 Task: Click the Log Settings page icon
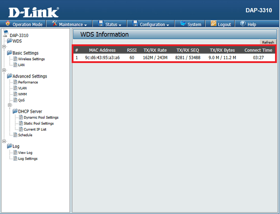pos(15,158)
